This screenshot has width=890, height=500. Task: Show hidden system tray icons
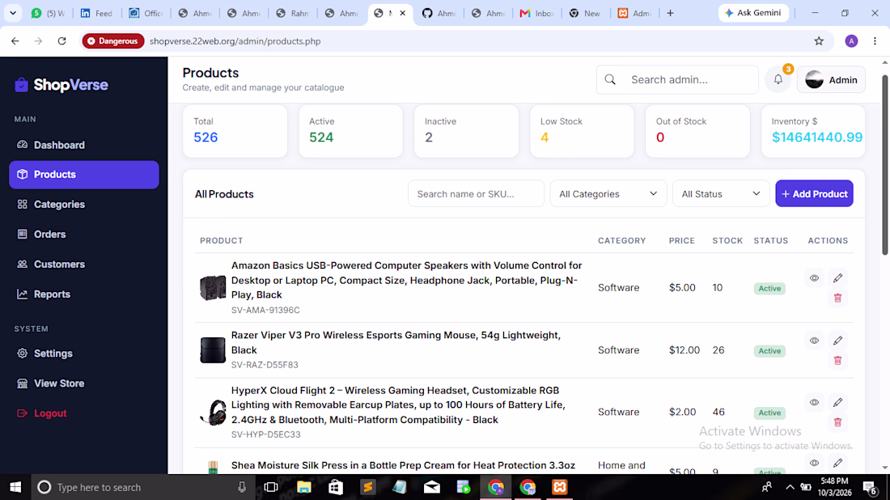tap(790, 487)
